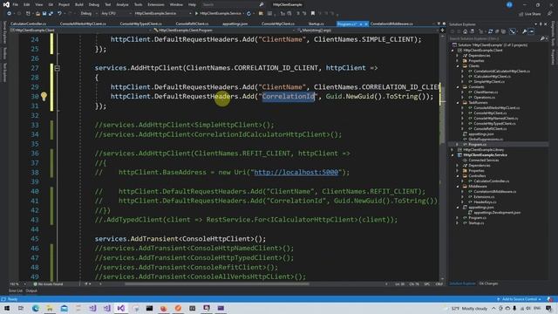The width and height of the screenshot is (558, 314).
Task: Switch to the appsettings.json editor tab
Action: coord(235,24)
